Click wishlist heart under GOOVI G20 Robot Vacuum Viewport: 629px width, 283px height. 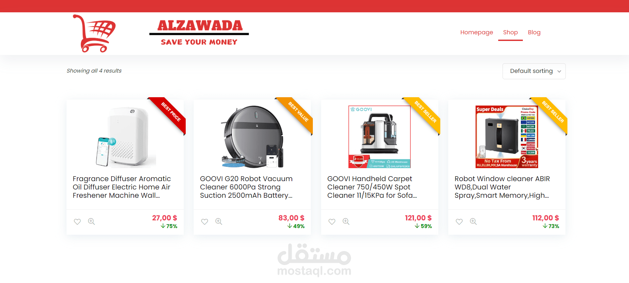point(205,222)
